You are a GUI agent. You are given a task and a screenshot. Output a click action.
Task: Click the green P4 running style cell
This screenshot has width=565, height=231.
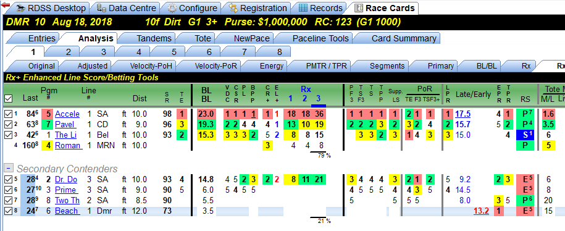coord(525,125)
